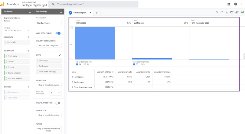Open the Google apps grid icon

(229, 4)
